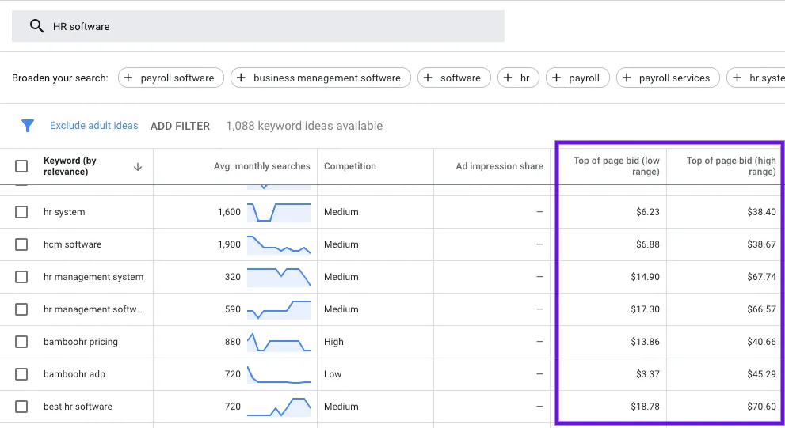Image resolution: width=785 pixels, height=428 pixels.
Task: Sort by Keyword relevance arrow
Action: click(138, 166)
